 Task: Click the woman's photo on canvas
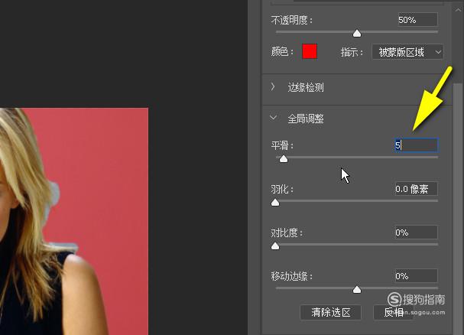74,222
